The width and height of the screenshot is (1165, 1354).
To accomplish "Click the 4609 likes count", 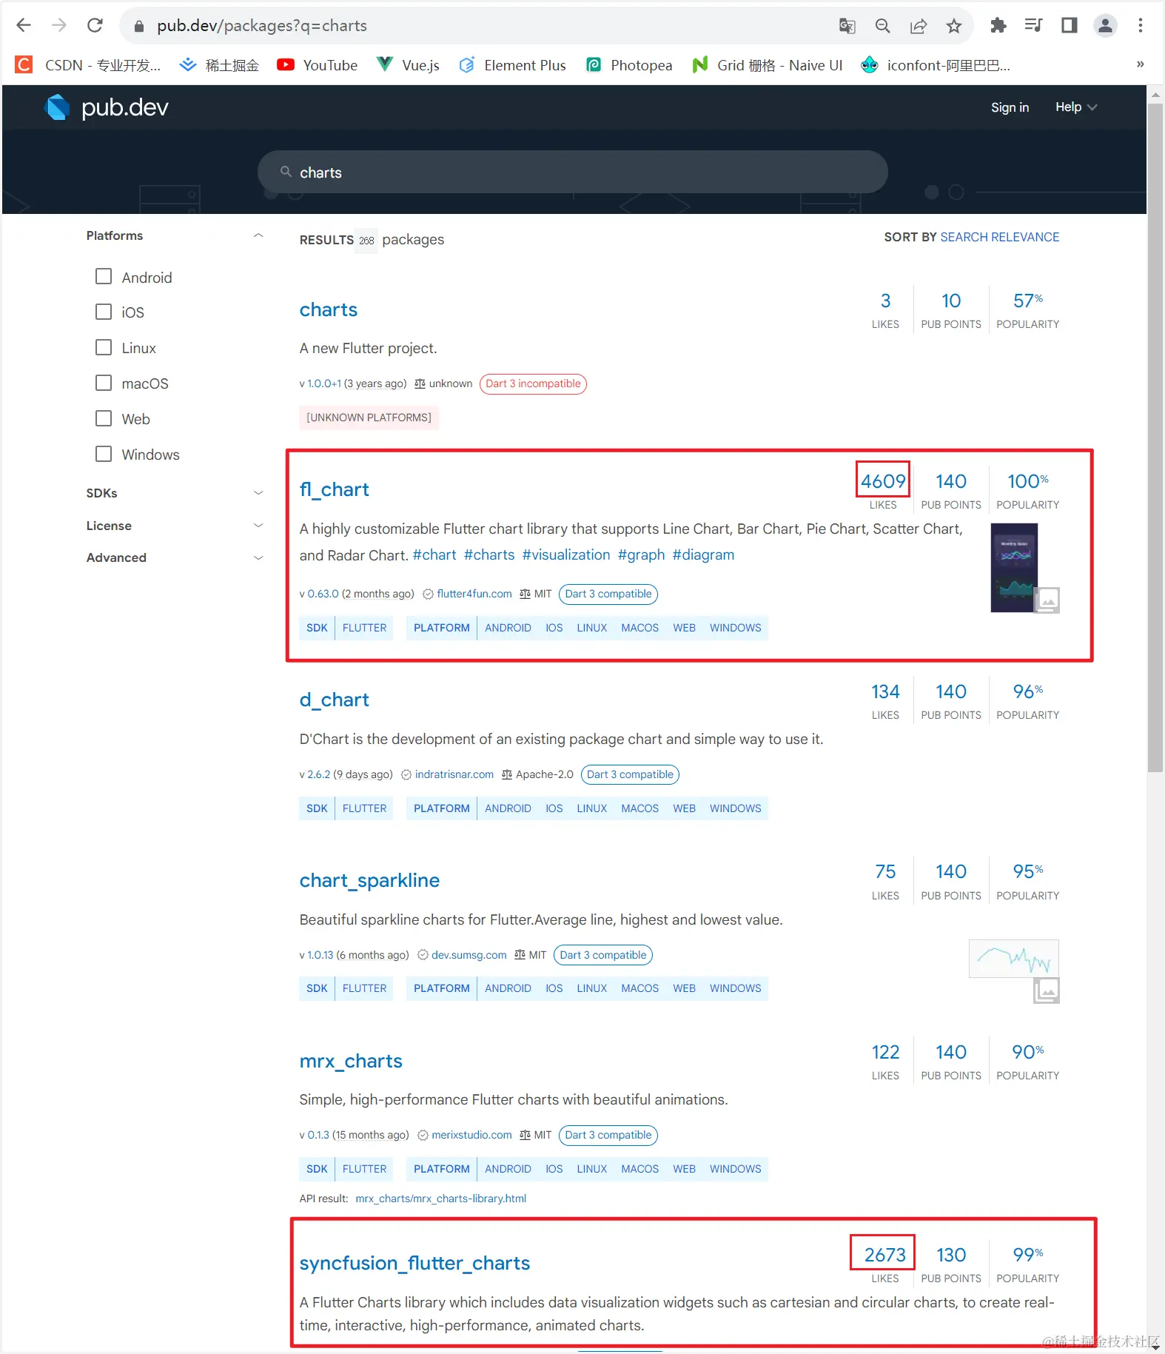I will pyautogui.click(x=883, y=481).
